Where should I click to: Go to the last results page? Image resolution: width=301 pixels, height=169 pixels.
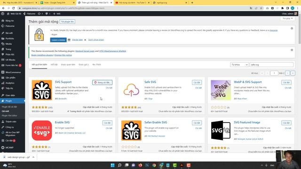pyautogui.click(x=293, y=73)
